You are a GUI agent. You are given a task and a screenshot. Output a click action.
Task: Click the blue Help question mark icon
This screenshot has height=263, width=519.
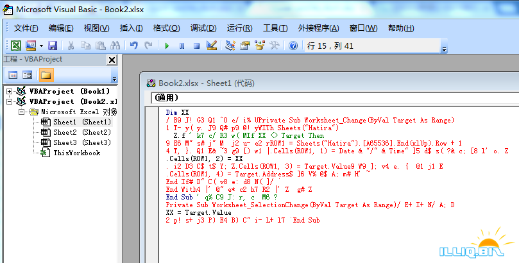tap(293, 46)
